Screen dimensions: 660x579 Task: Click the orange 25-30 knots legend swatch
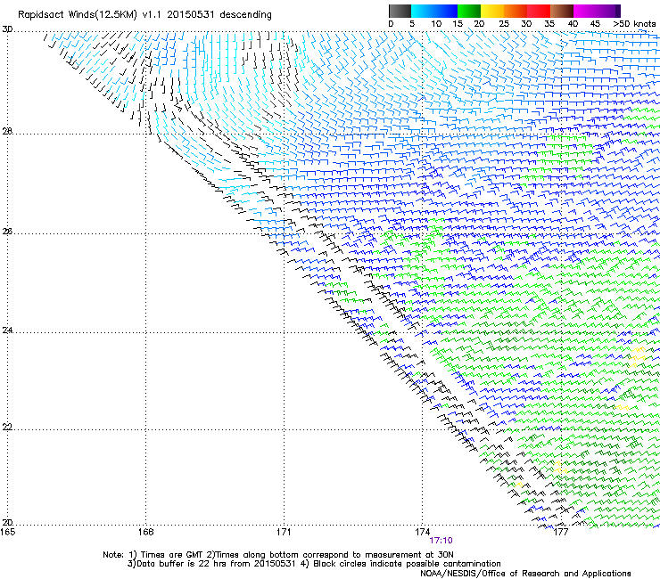pos(515,11)
